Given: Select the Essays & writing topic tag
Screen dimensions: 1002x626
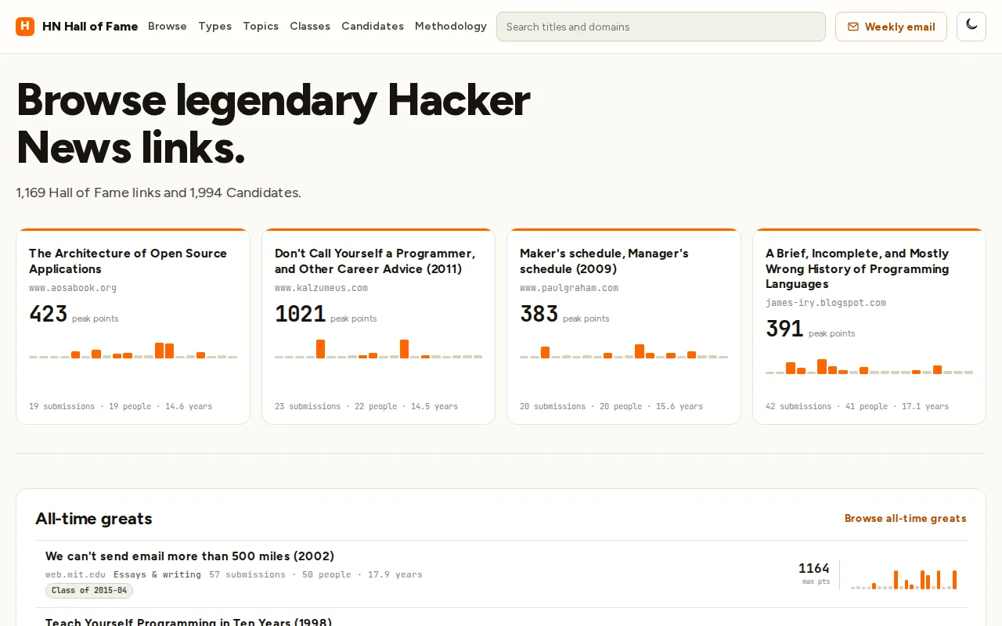Looking at the screenshot, I should pyautogui.click(x=157, y=574).
